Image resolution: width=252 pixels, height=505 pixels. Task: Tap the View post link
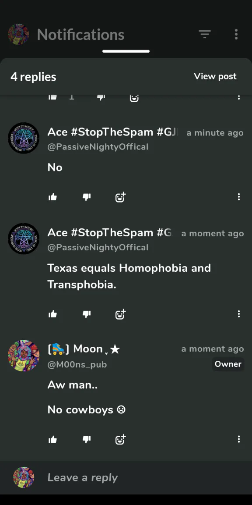[215, 76]
